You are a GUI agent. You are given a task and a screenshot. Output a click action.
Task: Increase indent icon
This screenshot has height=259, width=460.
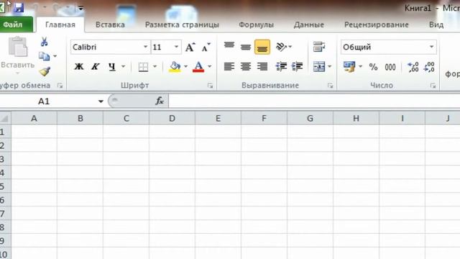tap(297, 67)
